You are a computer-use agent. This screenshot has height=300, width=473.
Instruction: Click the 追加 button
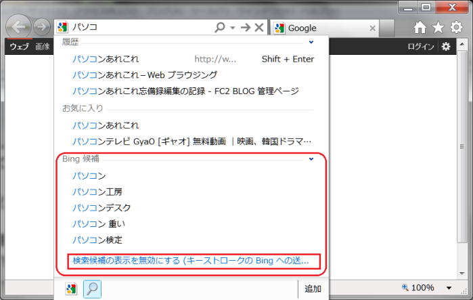tap(313, 289)
